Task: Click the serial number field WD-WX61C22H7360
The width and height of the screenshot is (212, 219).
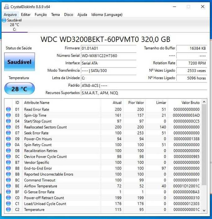Action: 109,56
